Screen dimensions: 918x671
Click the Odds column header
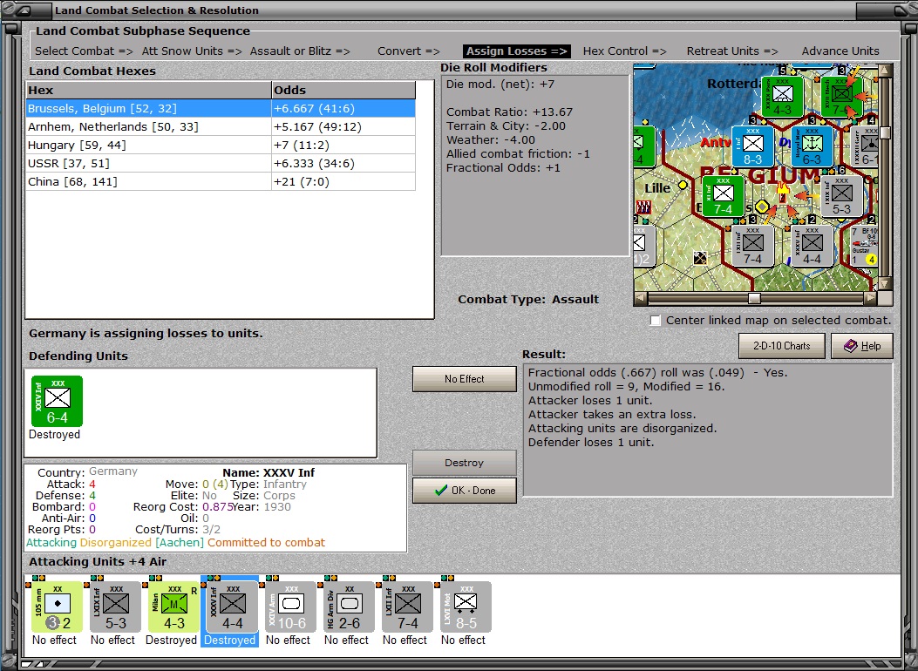343,90
